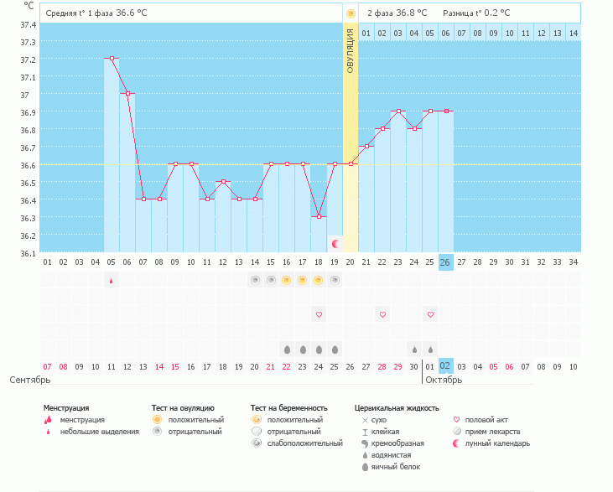Click 'Разница t° 0.2 °C' text
Image resolution: width=613 pixels, height=492 pixels.
[x=476, y=13]
